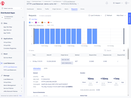Click the Add filter funnel icon
The width and height of the screenshot is (131, 98).
[x=30, y=19]
